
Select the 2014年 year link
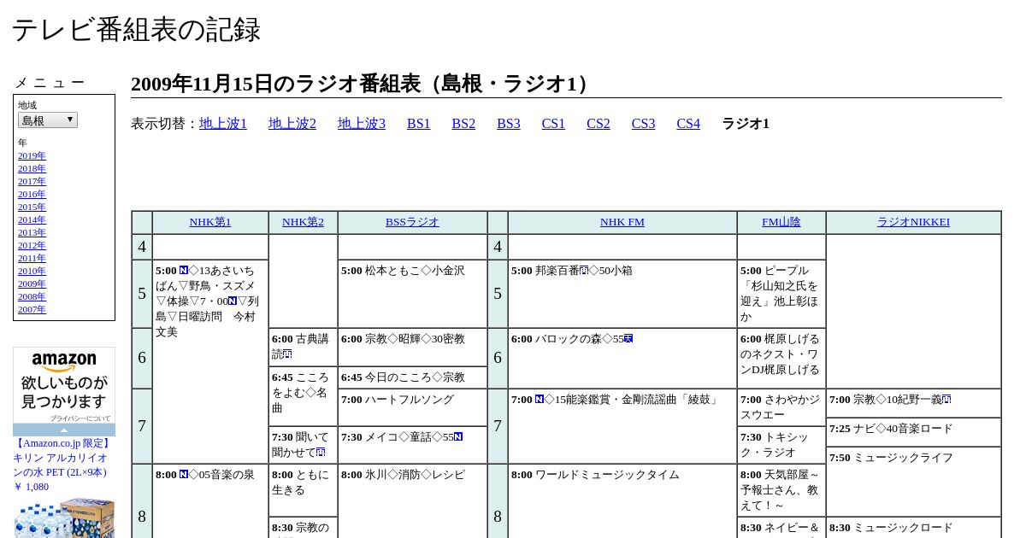pos(32,220)
